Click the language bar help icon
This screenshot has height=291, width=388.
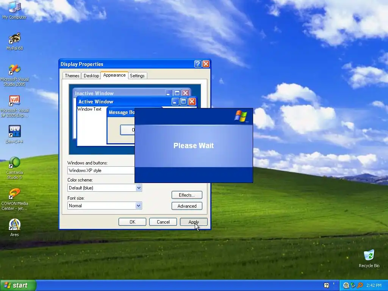pyautogui.click(x=326, y=285)
